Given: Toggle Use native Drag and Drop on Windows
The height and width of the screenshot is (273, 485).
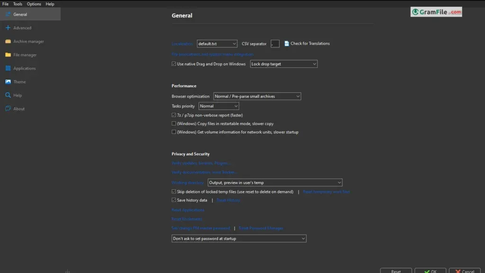Looking at the screenshot, I should point(174,64).
